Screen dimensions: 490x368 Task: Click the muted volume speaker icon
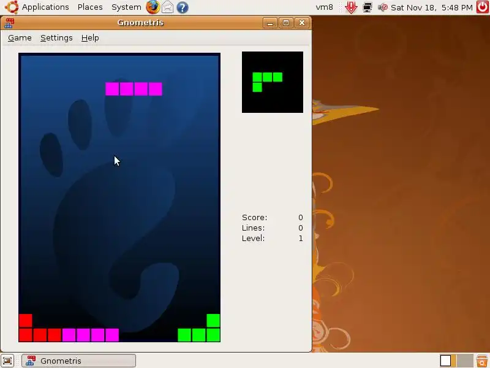pyautogui.click(x=383, y=7)
